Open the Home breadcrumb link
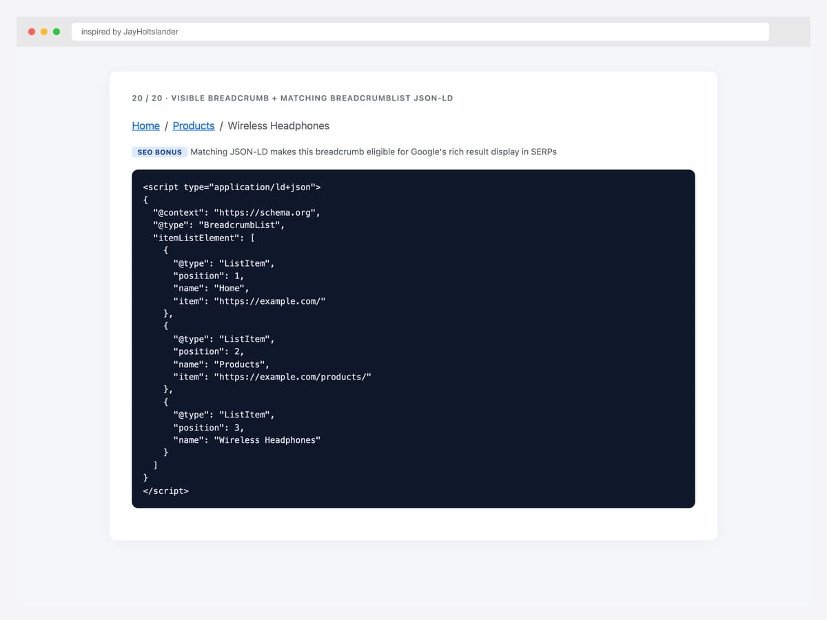The height and width of the screenshot is (620, 827). pos(145,125)
